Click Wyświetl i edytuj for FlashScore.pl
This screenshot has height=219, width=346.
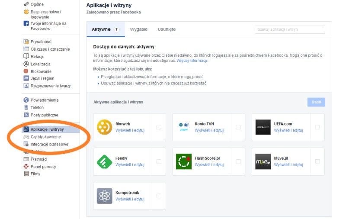tap(209, 165)
